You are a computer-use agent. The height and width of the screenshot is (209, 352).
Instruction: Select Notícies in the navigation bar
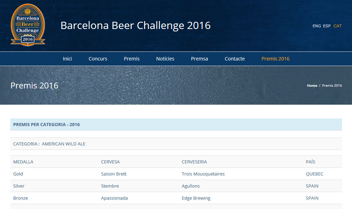pos(165,59)
